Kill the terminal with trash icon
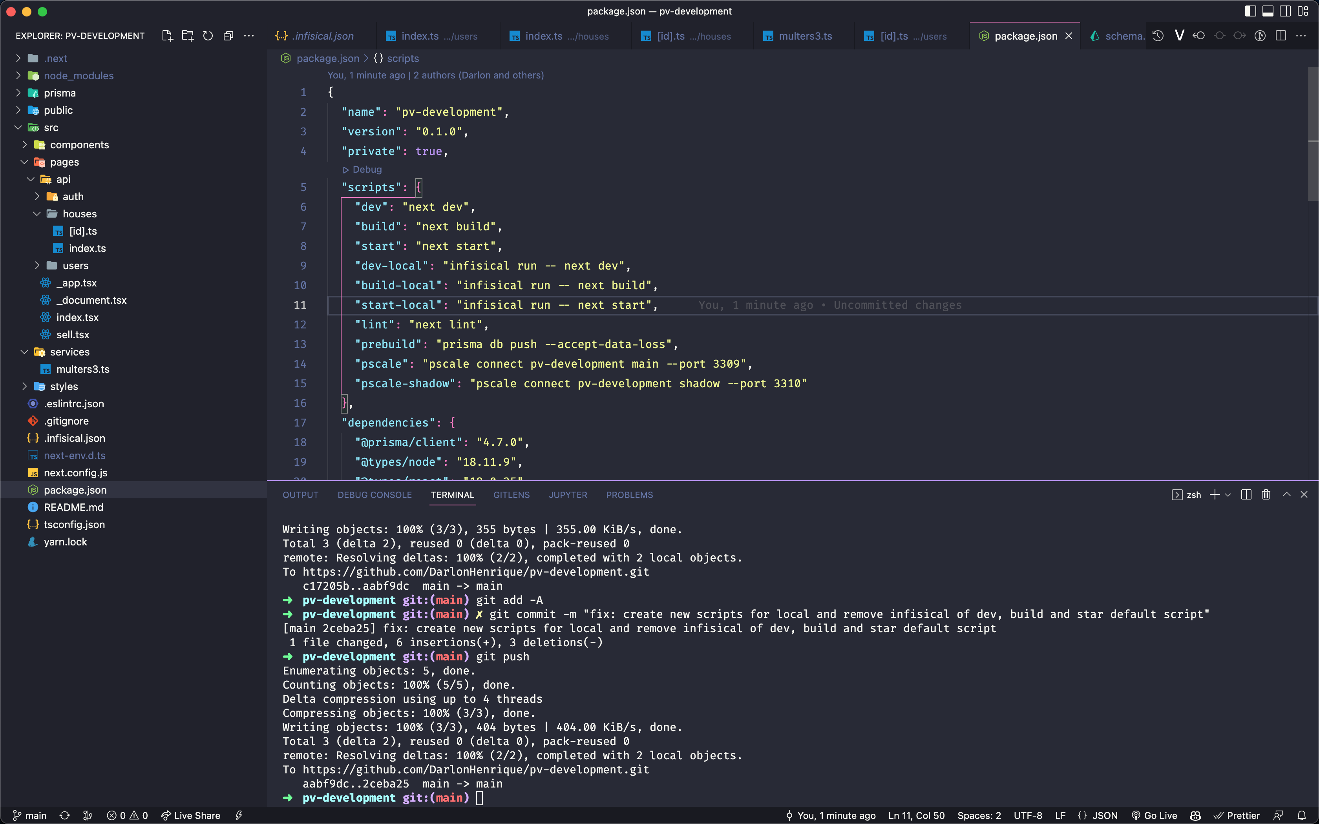Viewport: 1319px width, 824px height. click(x=1266, y=494)
